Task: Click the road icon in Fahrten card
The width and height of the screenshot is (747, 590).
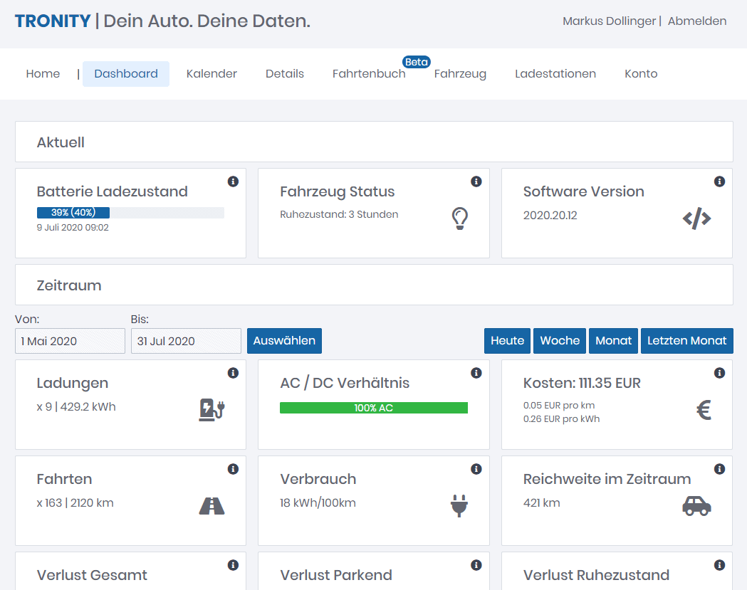Action: pyautogui.click(x=211, y=506)
